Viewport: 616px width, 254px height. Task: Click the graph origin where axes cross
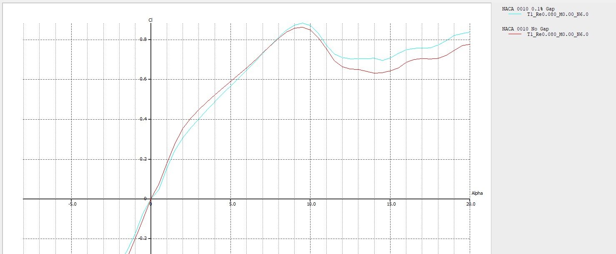(151, 199)
